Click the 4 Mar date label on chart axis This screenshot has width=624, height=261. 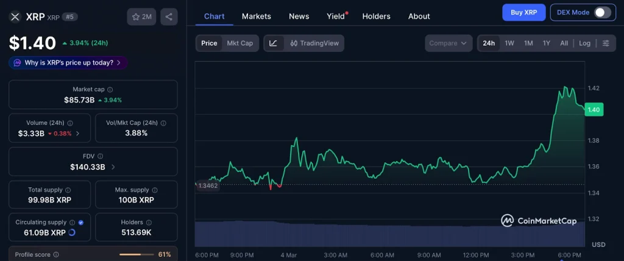pyautogui.click(x=288, y=255)
